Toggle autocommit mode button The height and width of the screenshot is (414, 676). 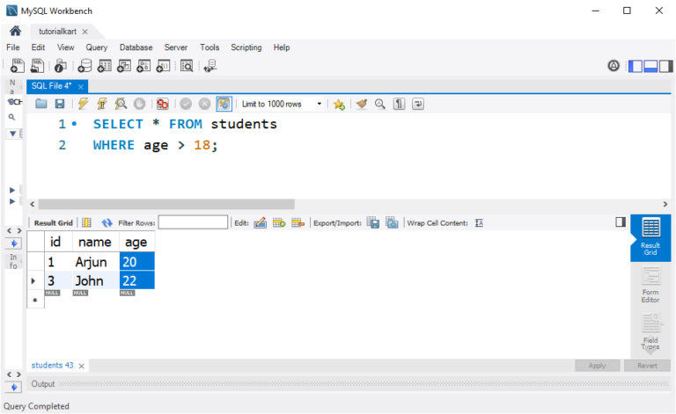224,104
